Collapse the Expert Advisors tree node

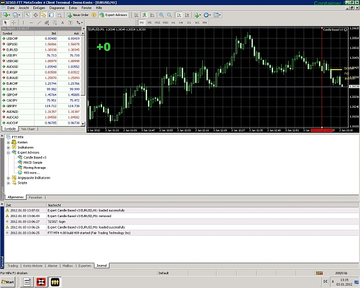point(8,153)
